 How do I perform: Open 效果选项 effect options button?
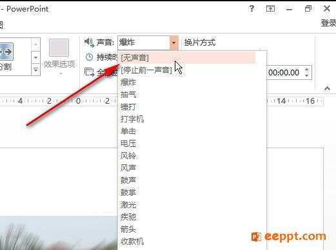pos(59,56)
